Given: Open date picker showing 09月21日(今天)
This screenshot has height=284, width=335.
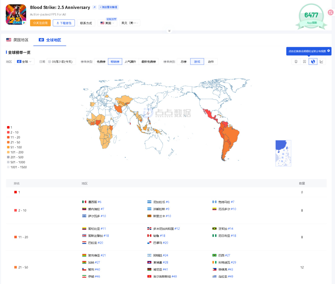Looking at the screenshot, I should (61, 62).
